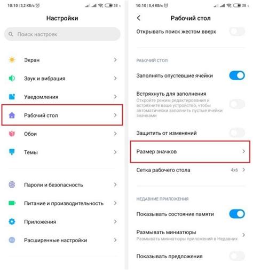Image resolution: width=253 pixels, height=270 pixels.
Task: Focus the Поиск настроек search field
Action: point(62,34)
